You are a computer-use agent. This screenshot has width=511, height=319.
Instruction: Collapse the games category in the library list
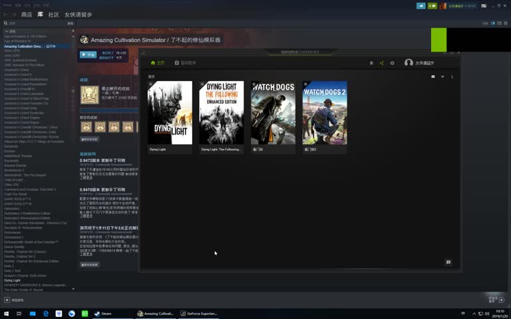6,31
